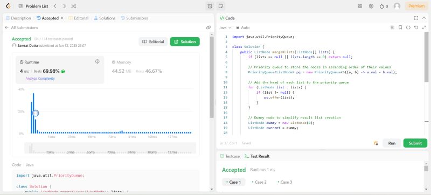This screenshot has height=195, width=431.
Task: Start the timer alarm clock icon
Action: (210, 6)
